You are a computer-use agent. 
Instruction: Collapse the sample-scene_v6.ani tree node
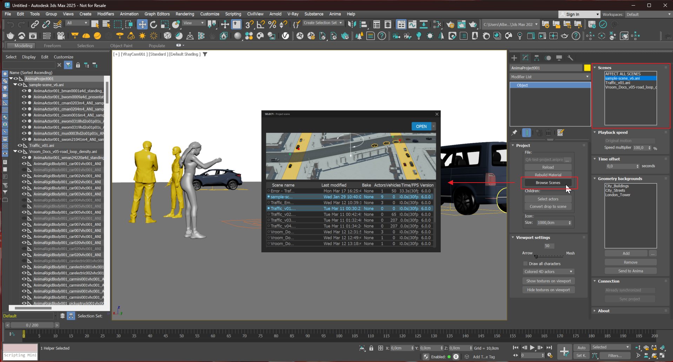[15, 85]
